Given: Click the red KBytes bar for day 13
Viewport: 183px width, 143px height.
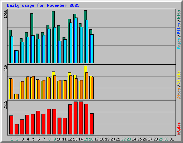Looking at the screenshot, I should click(75, 118).
